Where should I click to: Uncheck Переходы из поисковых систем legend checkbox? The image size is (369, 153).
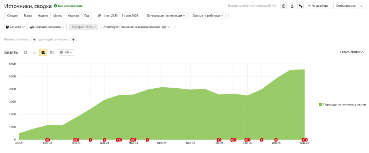tap(321, 105)
